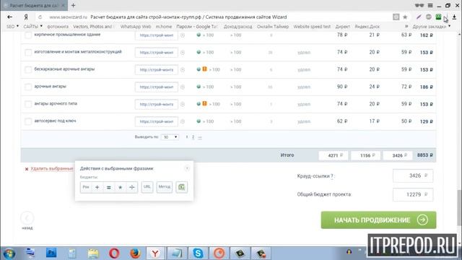Click the purple feather extension icon
The height and width of the screenshot is (260, 462).
419,17
